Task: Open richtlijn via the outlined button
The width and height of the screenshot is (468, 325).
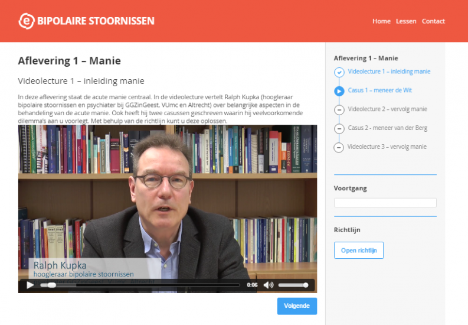Action: [359, 251]
